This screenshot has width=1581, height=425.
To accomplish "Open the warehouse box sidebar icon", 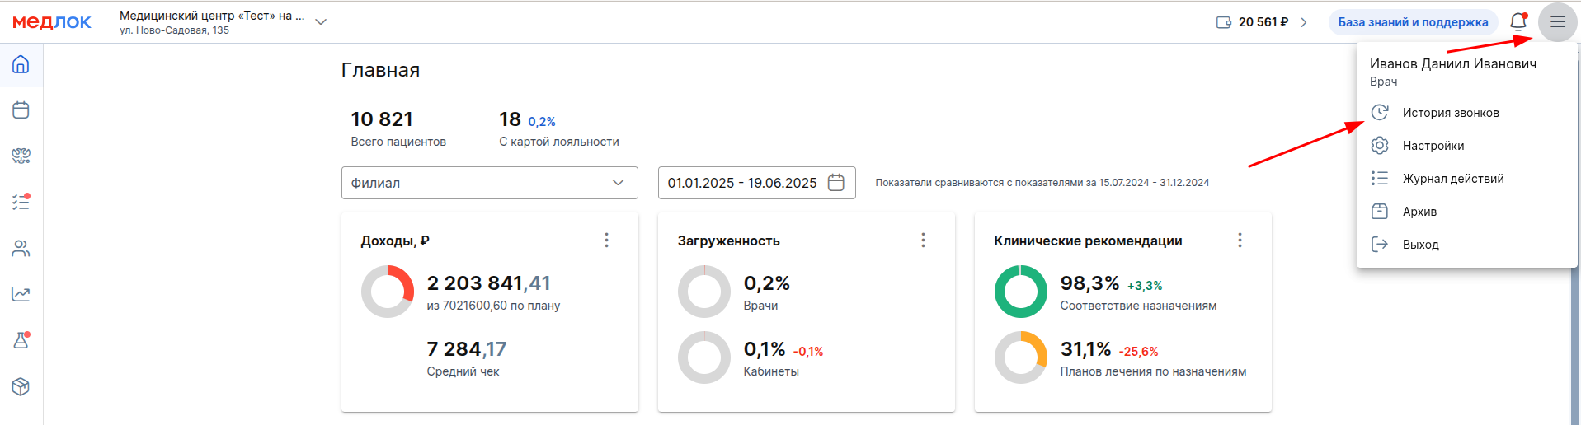I will tap(21, 386).
